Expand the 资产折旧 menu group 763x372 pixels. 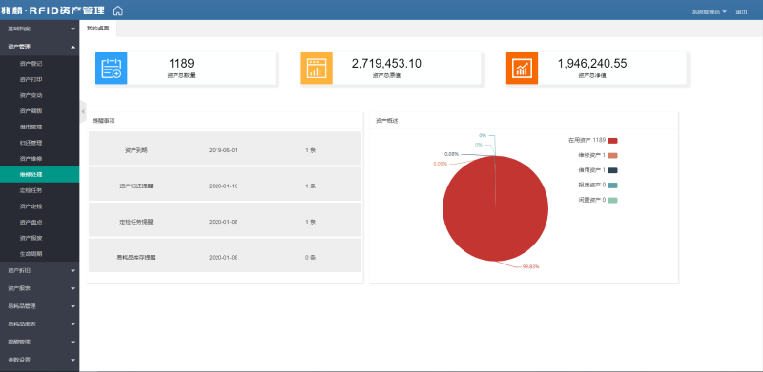tap(39, 270)
